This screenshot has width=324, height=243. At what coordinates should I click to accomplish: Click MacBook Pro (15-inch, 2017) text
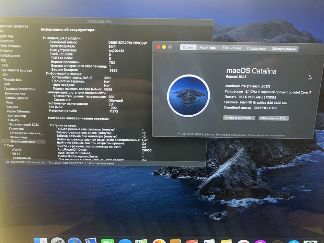click(x=248, y=86)
